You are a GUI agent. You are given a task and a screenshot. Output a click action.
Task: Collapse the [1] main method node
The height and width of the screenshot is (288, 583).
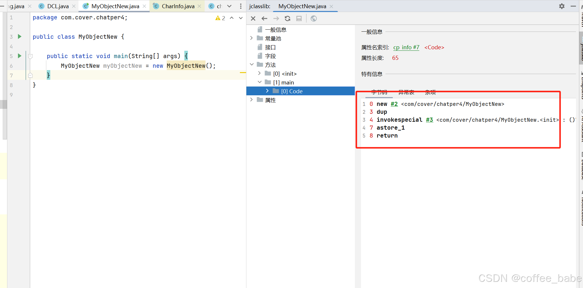259,82
